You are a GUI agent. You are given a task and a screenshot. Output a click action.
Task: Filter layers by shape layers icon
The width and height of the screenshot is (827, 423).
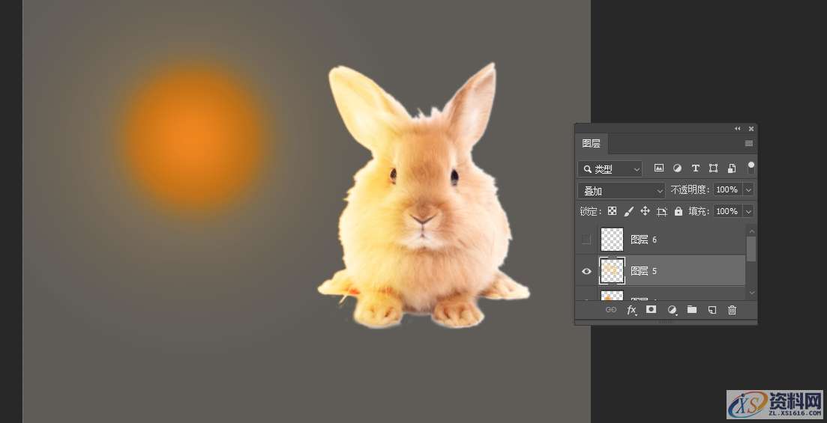[x=713, y=168]
